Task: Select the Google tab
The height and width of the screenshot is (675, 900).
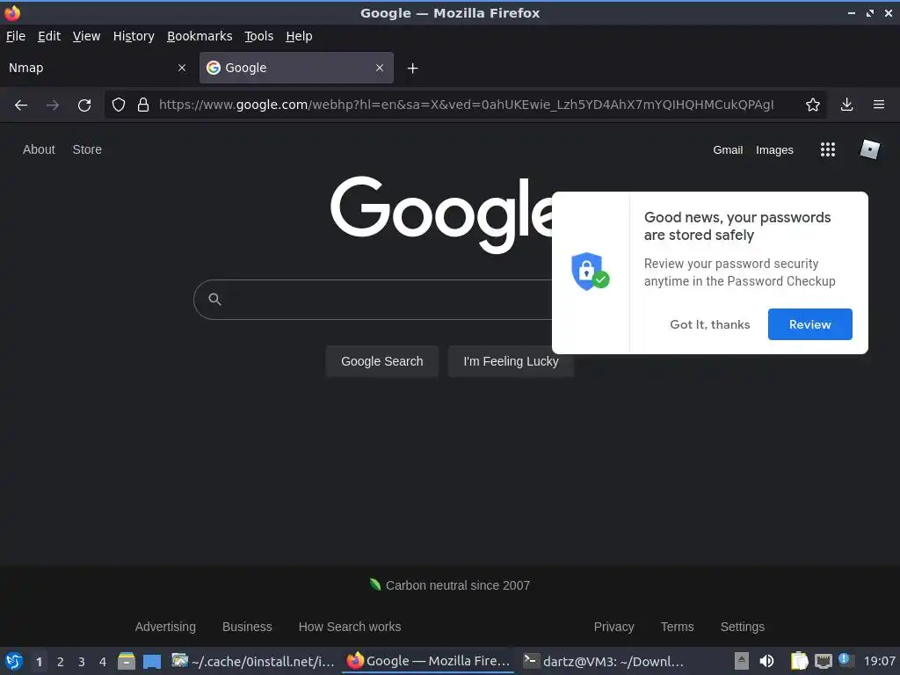Action: pos(296,68)
